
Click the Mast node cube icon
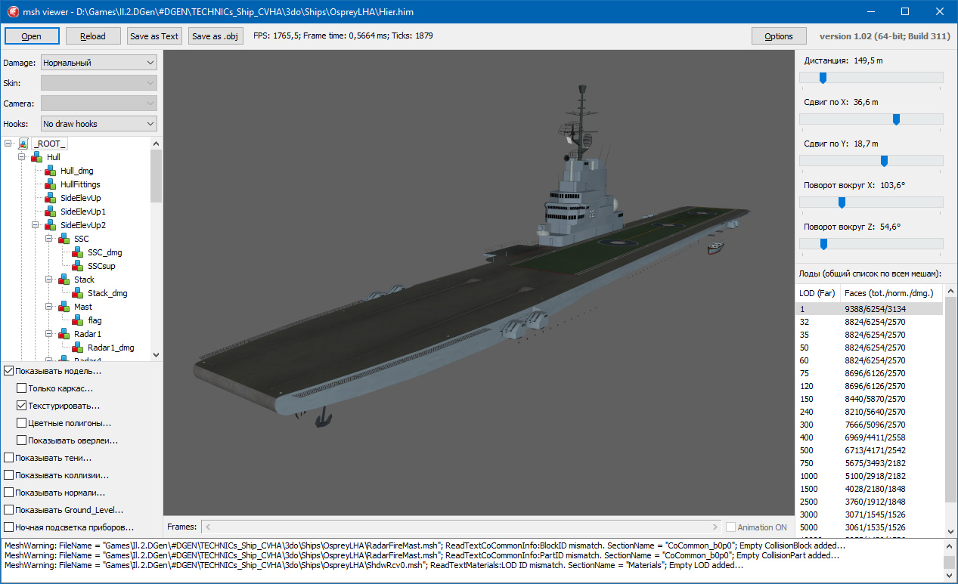64,307
